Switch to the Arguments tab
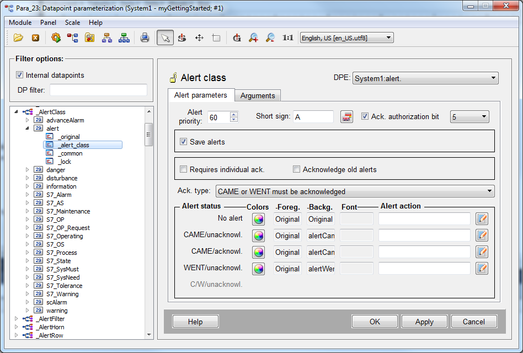Viewport: 523px width, 353px height. pos(257,95)
